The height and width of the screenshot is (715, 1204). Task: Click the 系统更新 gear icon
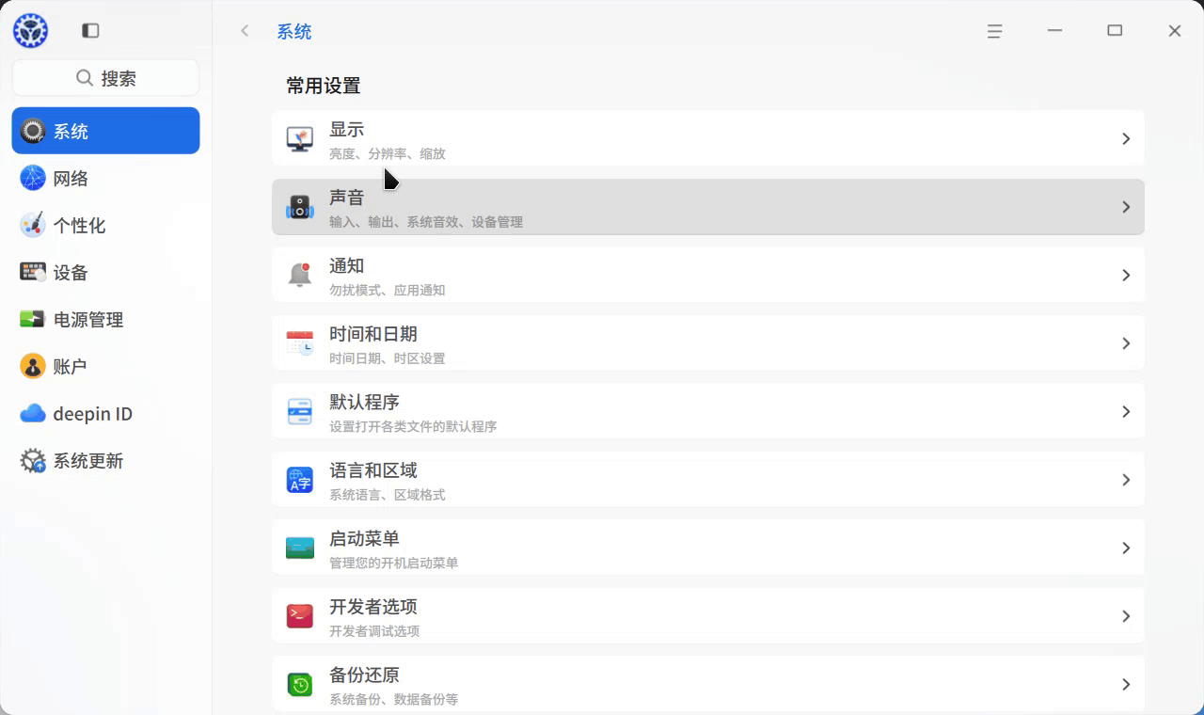click(x=33, y=460)
